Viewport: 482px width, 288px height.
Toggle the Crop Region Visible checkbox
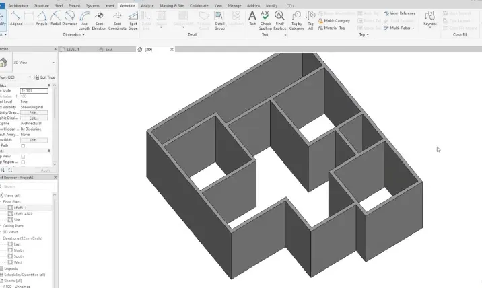tap(23, 162)
